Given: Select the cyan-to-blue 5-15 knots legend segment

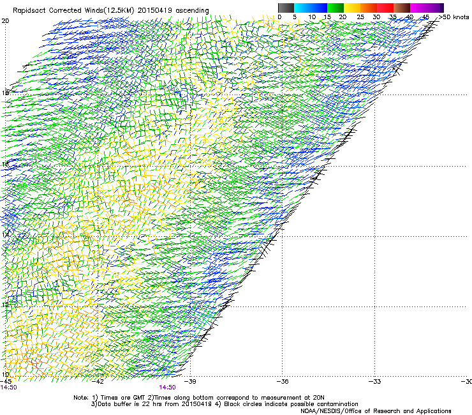Looking at the screenshot, I should pyautogui.click(x=311, y=8).
